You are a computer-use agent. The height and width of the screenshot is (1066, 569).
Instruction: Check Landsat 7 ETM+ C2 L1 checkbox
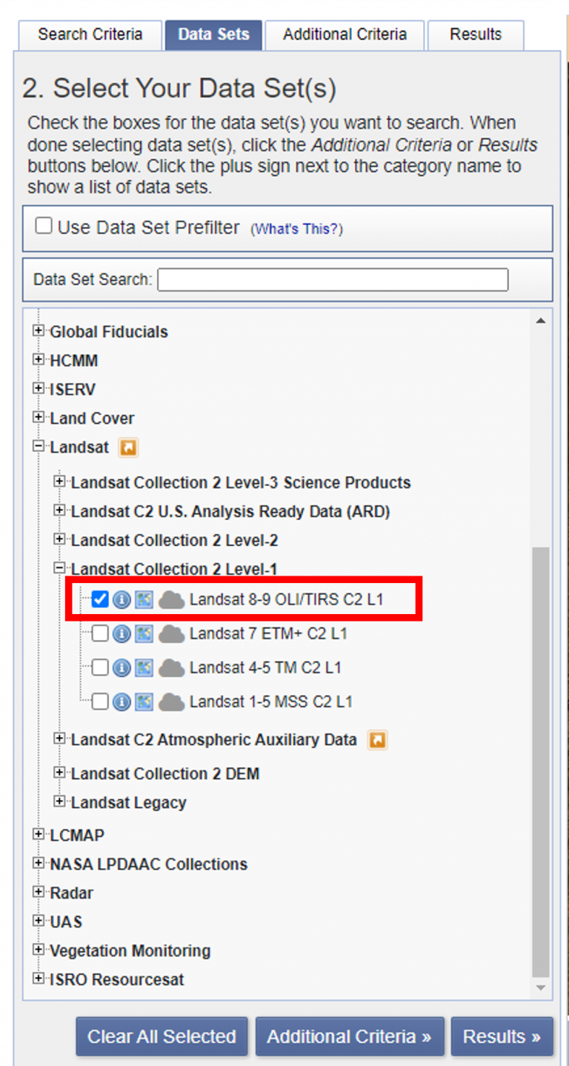click(x=100, y=633)
